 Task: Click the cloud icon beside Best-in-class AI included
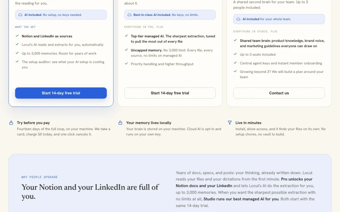(129, 15)
